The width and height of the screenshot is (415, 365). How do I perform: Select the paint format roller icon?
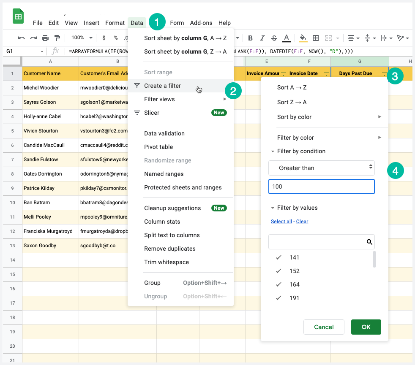pyautogui.click(x=57, y=38)
